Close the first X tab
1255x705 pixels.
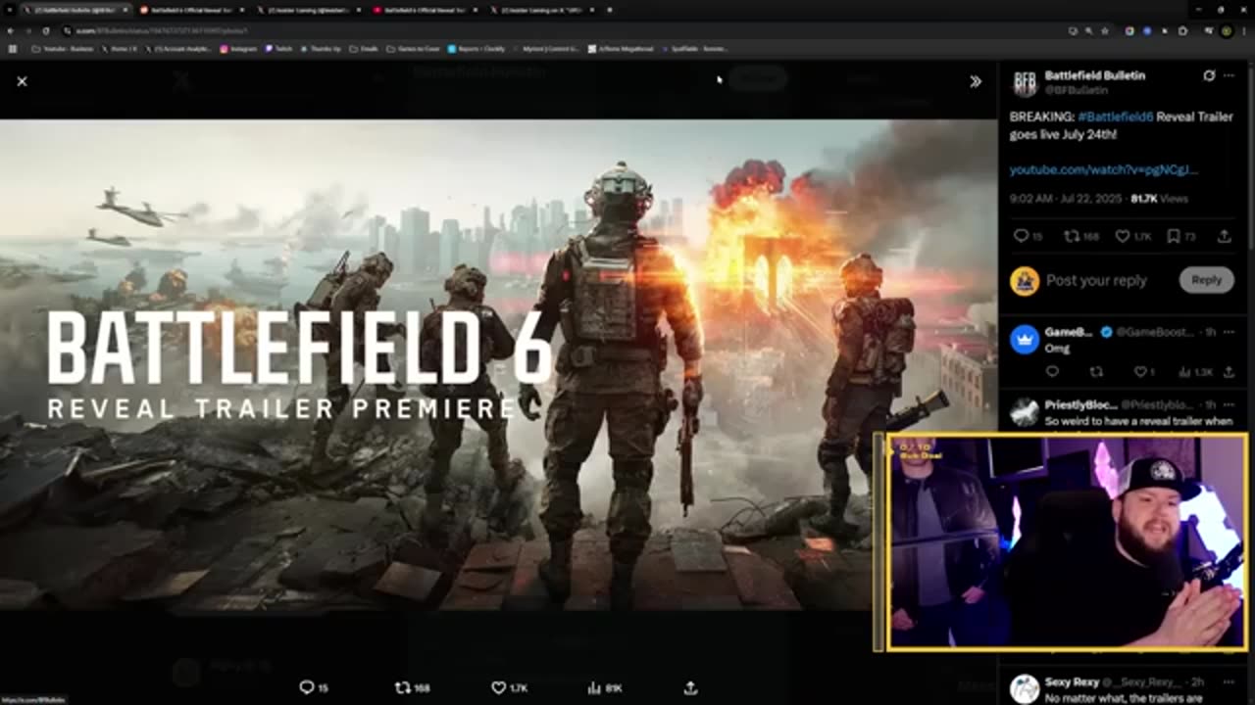tap(125, 10)
